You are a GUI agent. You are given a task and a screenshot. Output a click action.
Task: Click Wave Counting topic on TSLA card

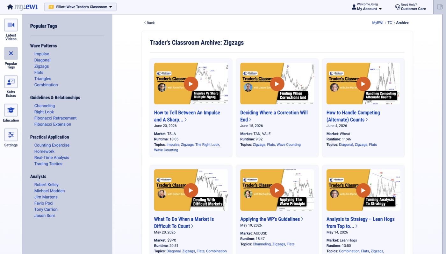click(166, 150)
